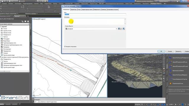Screen dimensions: 189x106
Task: Click Отмена button in dialog
Action: 170,51
